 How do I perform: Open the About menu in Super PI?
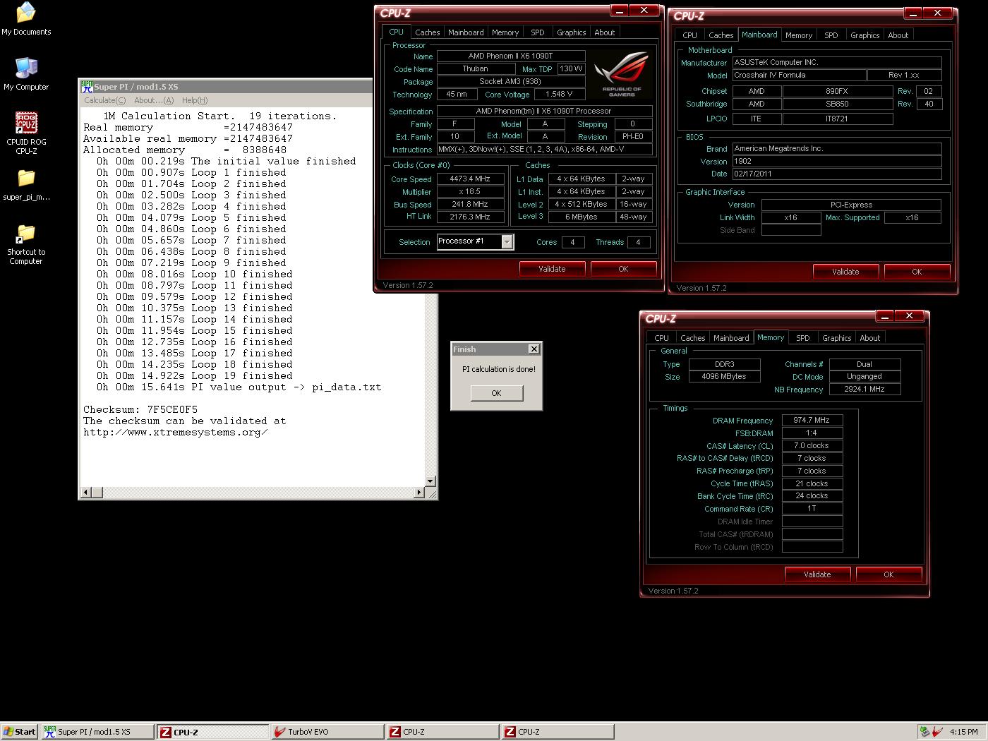pyautogui.click(x=154, y=100)
